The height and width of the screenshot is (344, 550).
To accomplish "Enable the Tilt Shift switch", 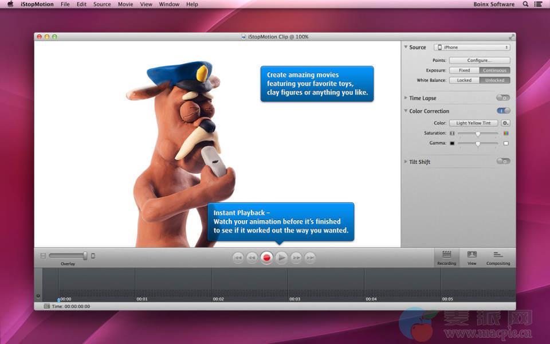I will (x=503, y=162).
